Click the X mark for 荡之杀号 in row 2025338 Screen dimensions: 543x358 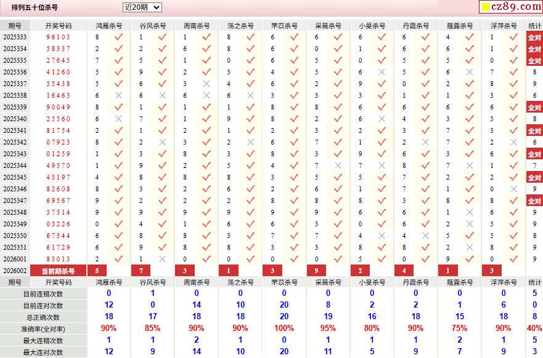(250, 95)
